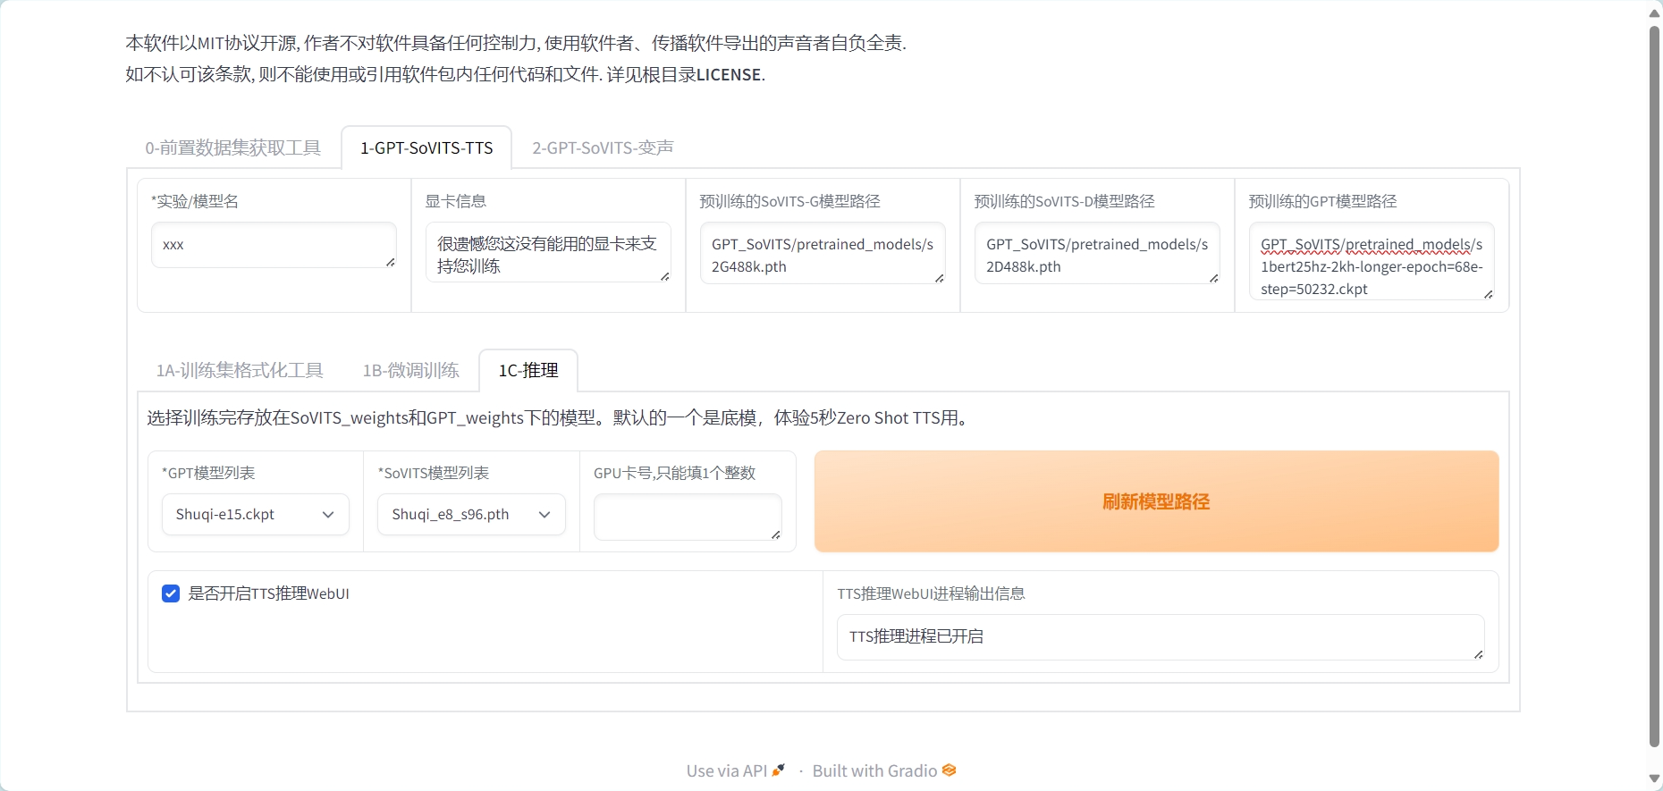Click the description starting 选择训练完存放在SoVITS_weights
1663x791 pixels.
pos(560,418)
